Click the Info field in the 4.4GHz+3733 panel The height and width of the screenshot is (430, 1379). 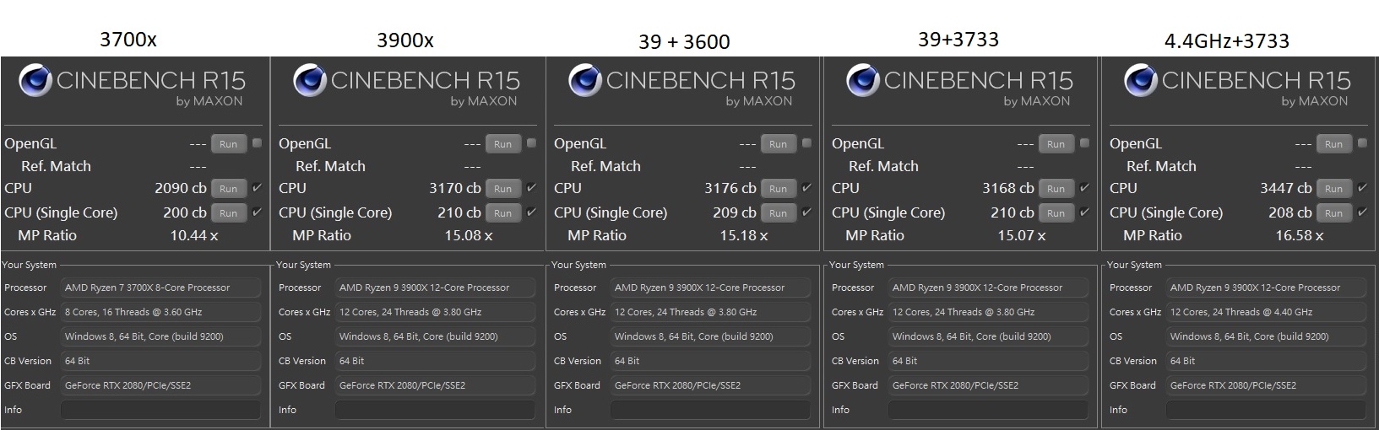1267,410
